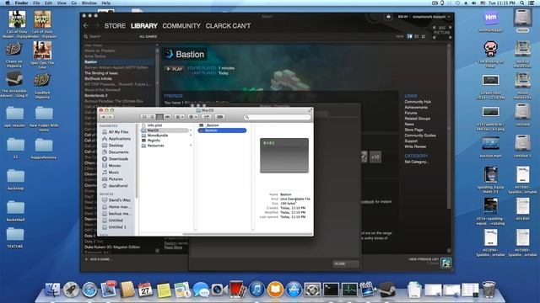This screenshot has height=303, width=540.
Task: Select Borderlands 2 in Steam library
Action: (96, 95)
